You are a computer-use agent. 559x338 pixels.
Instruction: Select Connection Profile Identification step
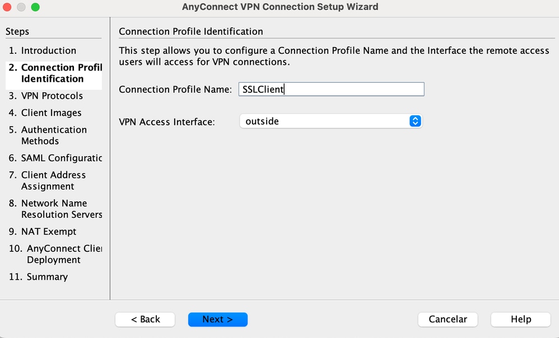(x=55, y=73)
